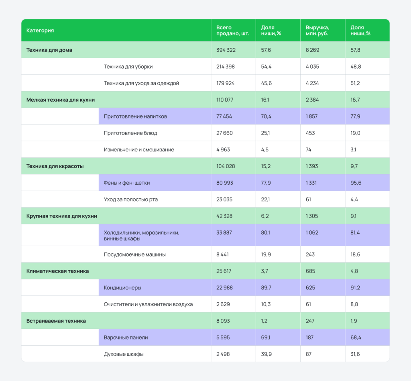411x381 pixels.
Task: Click the 394 322 units sold cell
Action: tap(226, 50)
